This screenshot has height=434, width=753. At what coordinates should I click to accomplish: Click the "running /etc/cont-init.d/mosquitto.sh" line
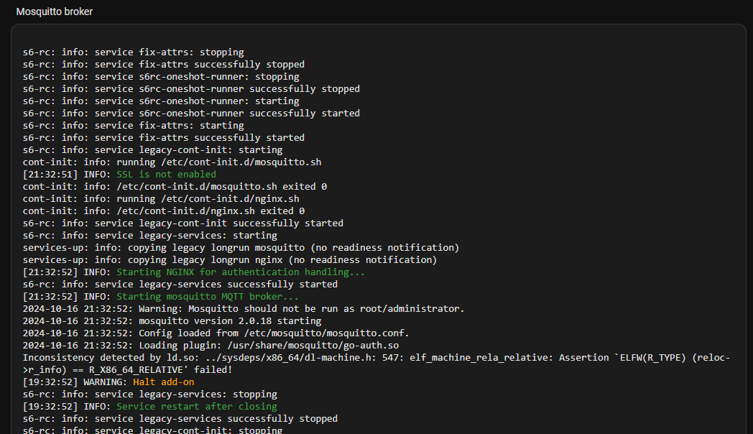[x=172, y=162]
